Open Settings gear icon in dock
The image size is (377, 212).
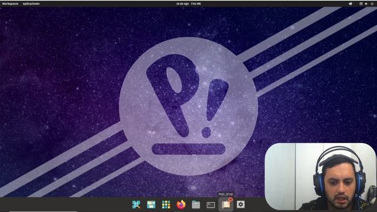(241, 204)
